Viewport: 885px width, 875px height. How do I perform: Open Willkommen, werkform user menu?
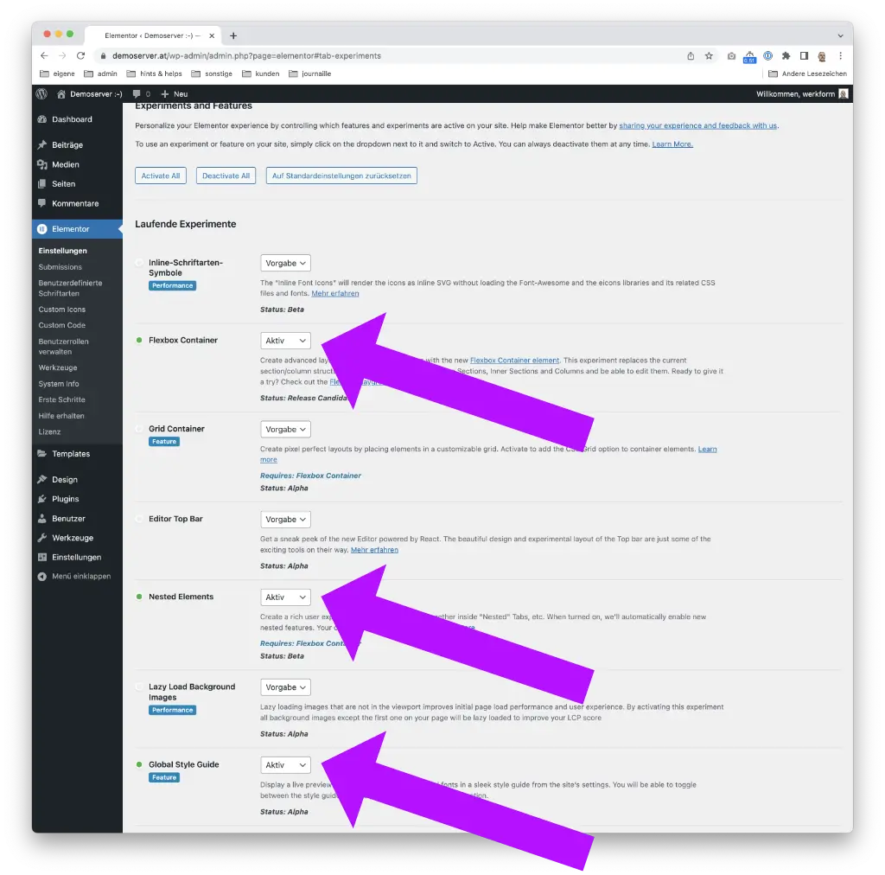pos(801,93)
